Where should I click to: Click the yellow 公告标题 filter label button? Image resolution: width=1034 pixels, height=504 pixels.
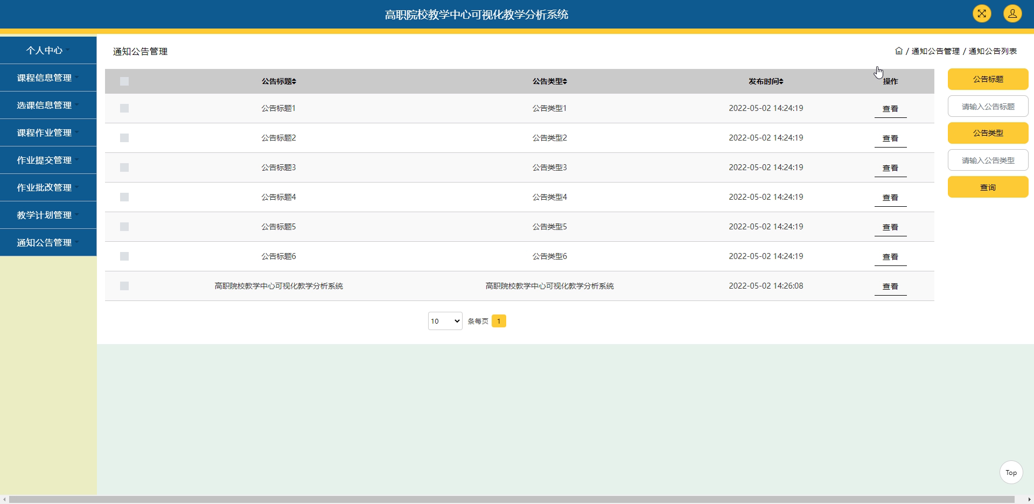click(x=988, y=79)
